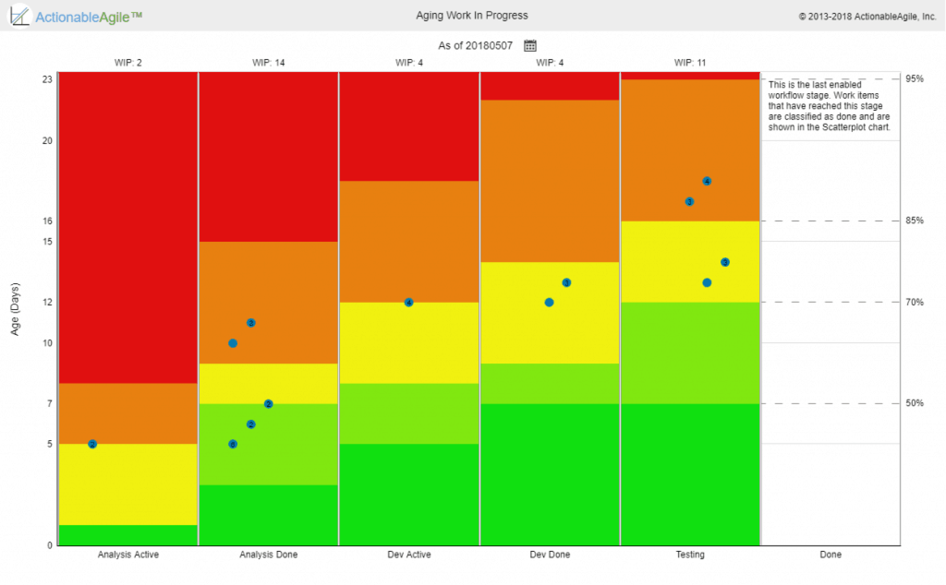This screenshot has width=946, height=585.
Task: Click the highest dot labeled 4 in Testing
Action: click(x=706, y=181)
